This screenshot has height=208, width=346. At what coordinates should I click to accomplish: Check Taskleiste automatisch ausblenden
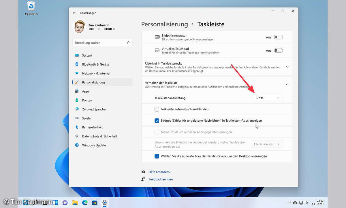coord(157,109)
